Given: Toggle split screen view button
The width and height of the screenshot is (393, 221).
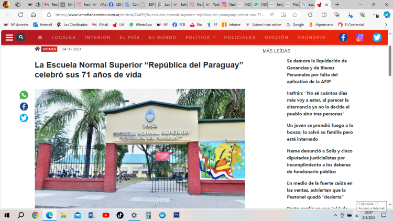Looking at the screenshot, I should pos(324,15).
